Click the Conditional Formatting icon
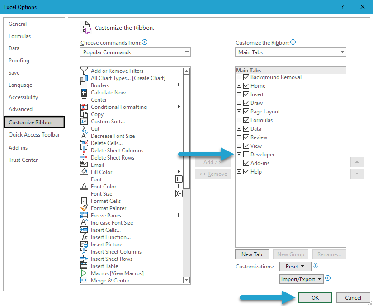 (x=84, y=107)
